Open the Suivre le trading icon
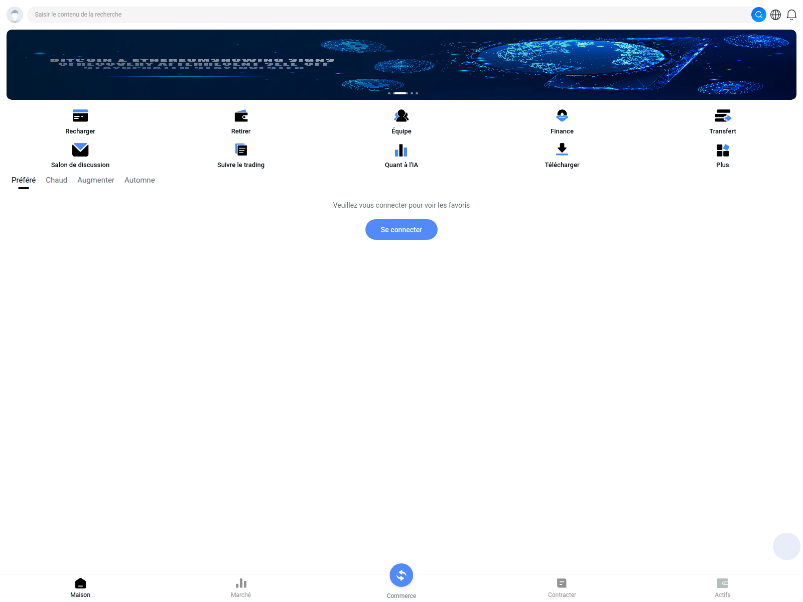803x602 pixels. point(241,149)
